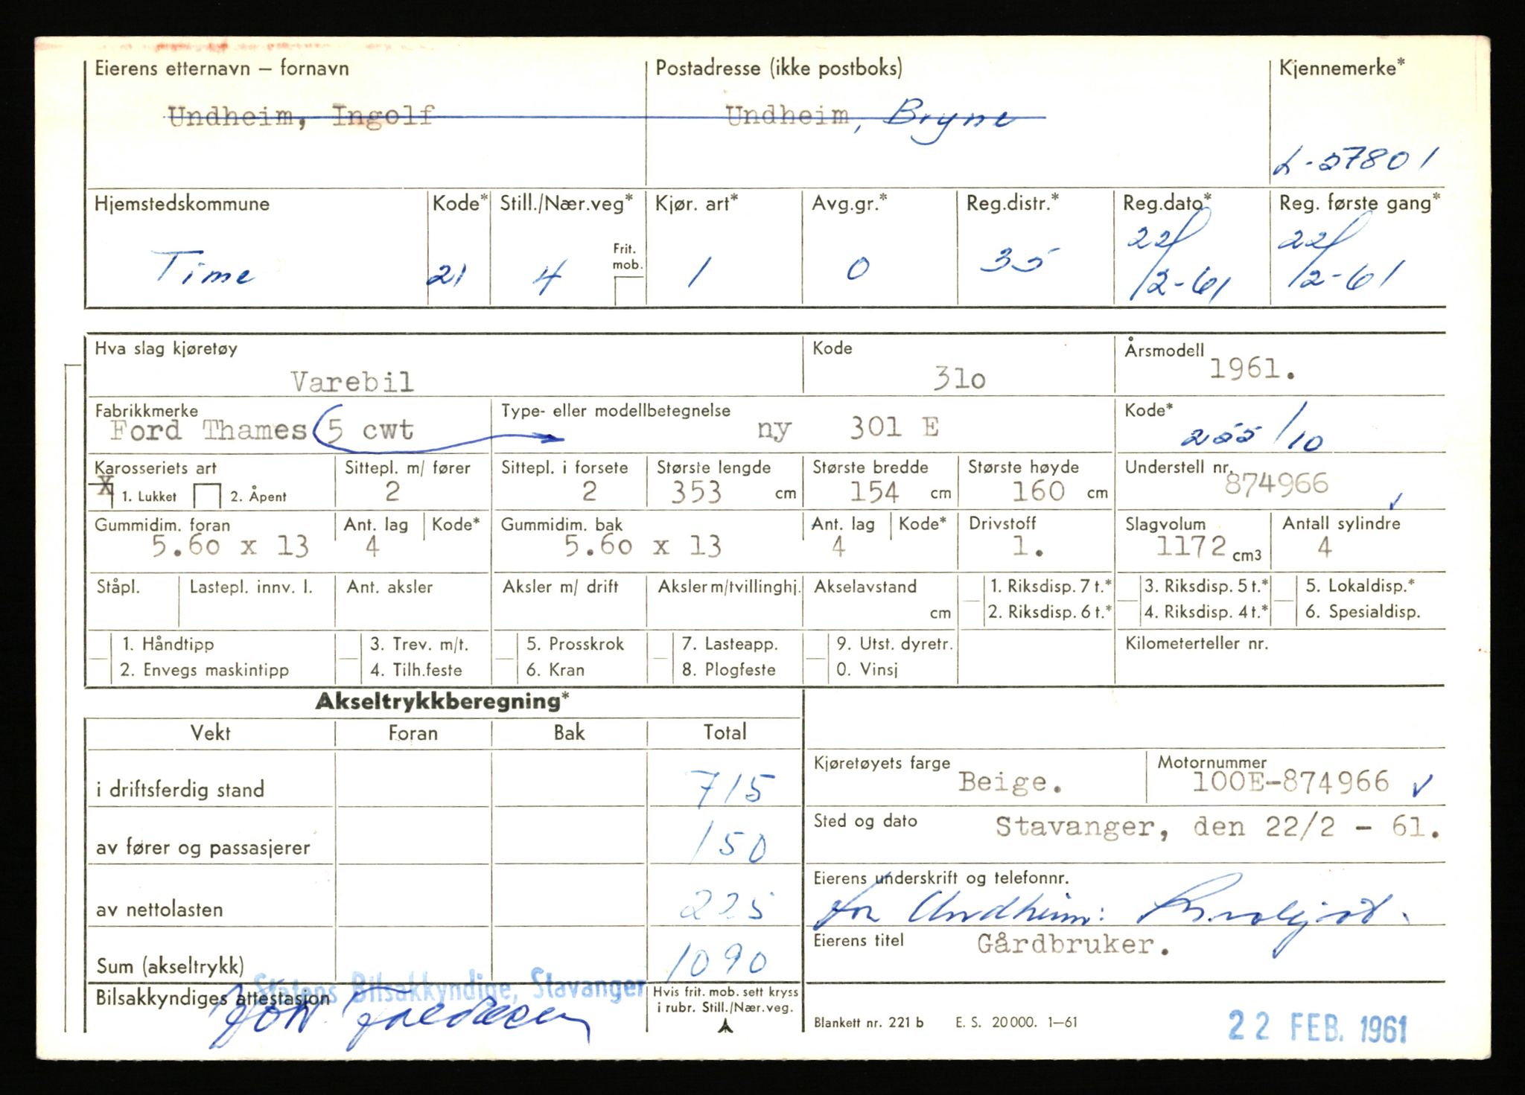Screen dimensions: 1525x1095
Task: Click front tyre dimension '5.60 x 13' under Gummidim. foran
Action: [x=230, y=546]
